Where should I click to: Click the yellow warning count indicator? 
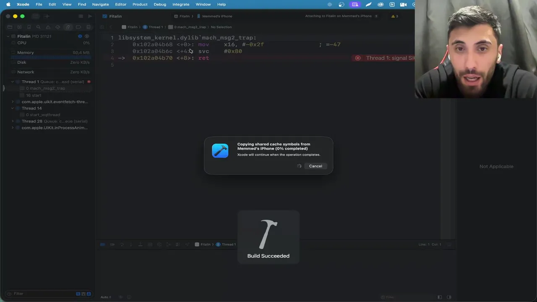click(395, 16)
